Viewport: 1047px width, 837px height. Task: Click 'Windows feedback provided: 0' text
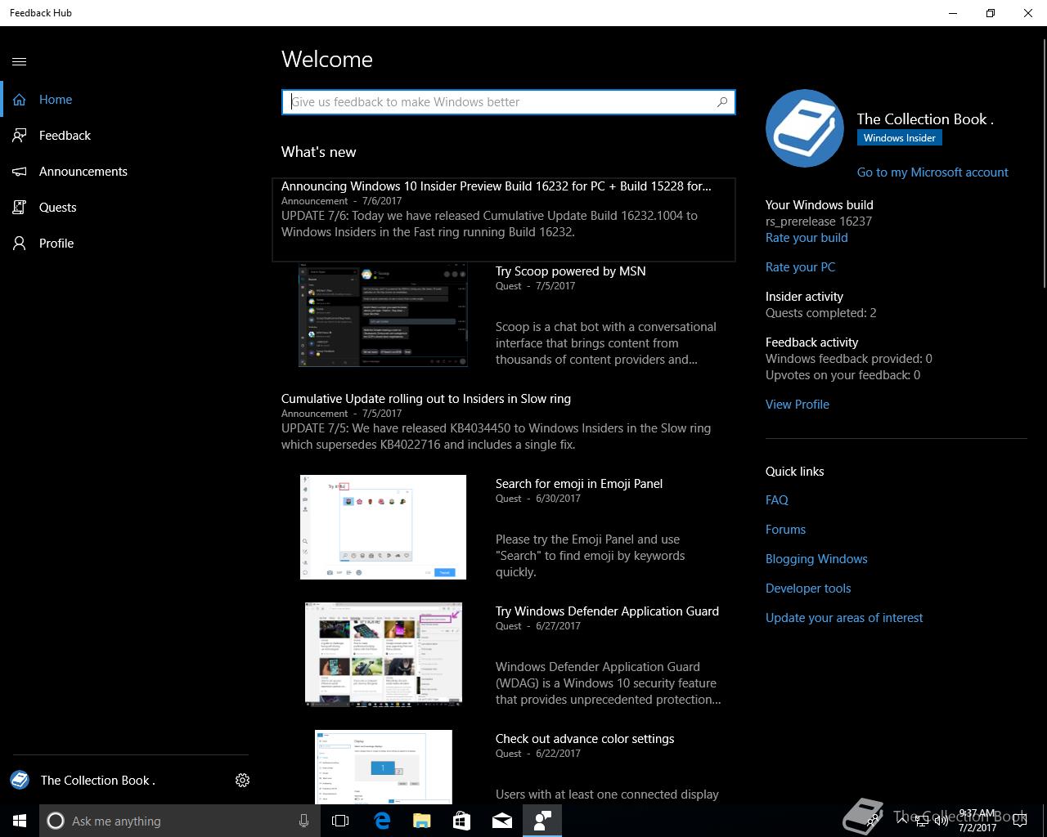pos(849,359)
